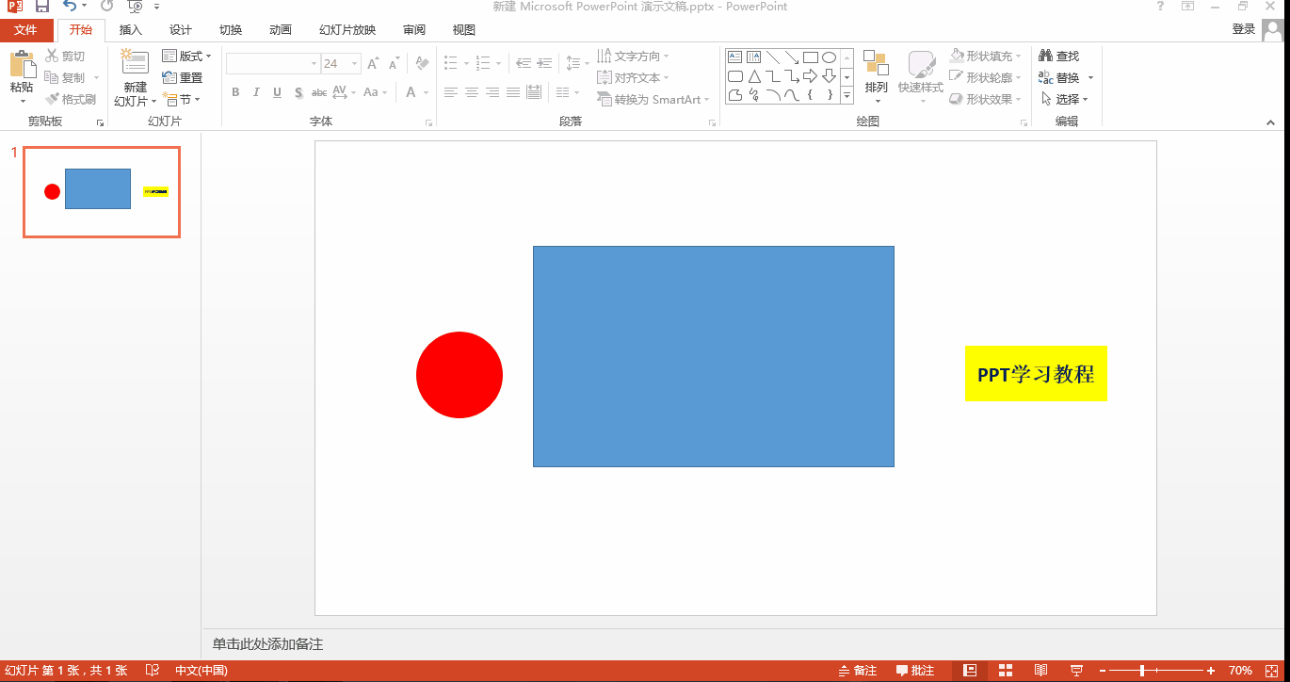The height and width of the screenshot is (682, 1290).
Task: Open the font size dropdown showing 24
Action: pyautogui.click(x=355, y=64)
